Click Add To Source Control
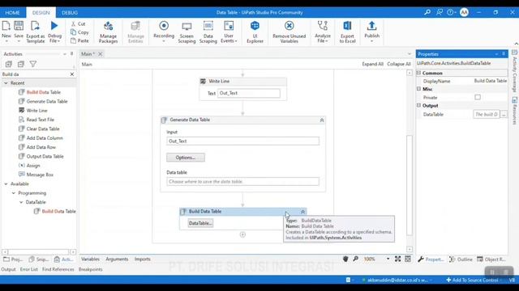The width and height of the screenshot is (519, 291). pyautogui.click(x=472, y=280)
